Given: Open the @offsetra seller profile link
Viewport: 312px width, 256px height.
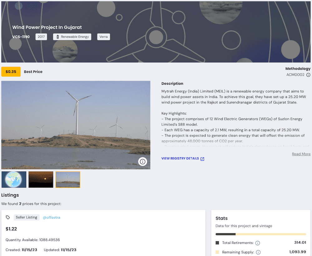Looking at the screenshot, I should click(51, 217).
